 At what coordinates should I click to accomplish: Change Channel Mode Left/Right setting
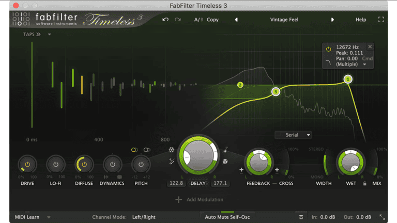click(144, 217)
